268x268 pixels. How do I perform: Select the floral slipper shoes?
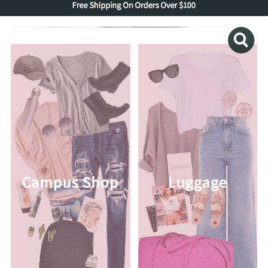[210, 207]
